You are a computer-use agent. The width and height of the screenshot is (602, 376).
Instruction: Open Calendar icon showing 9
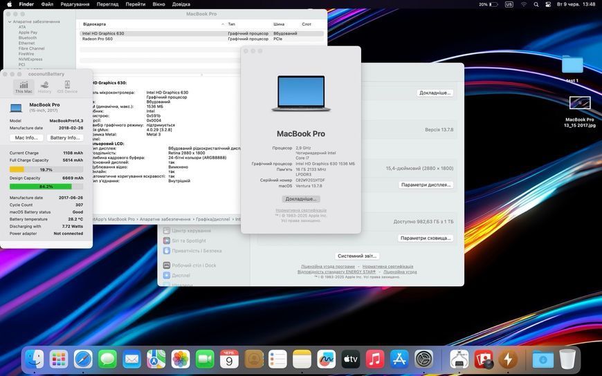pyautogui.click(x=229, y=359)
